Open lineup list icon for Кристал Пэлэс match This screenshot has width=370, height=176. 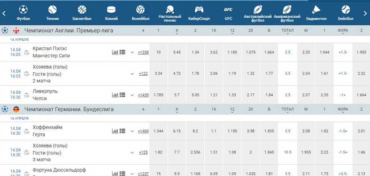[x=122, y=52]
